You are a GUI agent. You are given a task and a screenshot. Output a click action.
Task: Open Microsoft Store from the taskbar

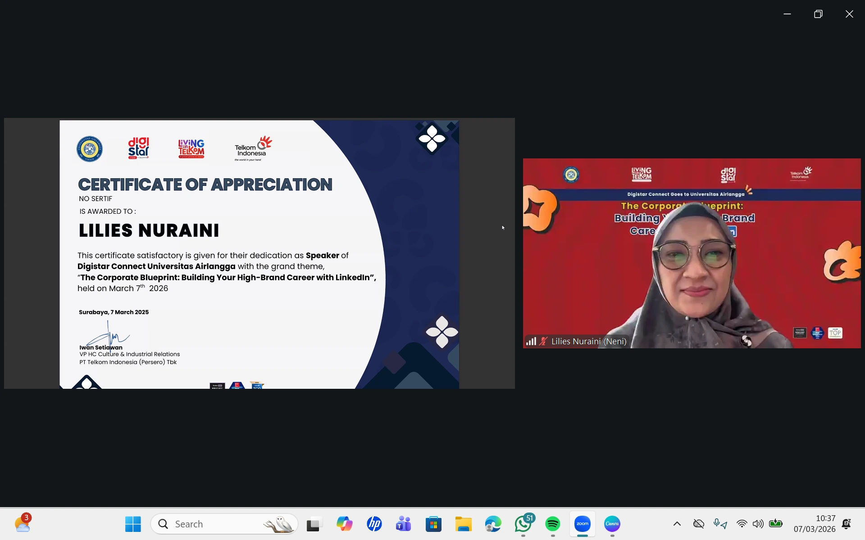pyautogui.click(x=433, y=524)
